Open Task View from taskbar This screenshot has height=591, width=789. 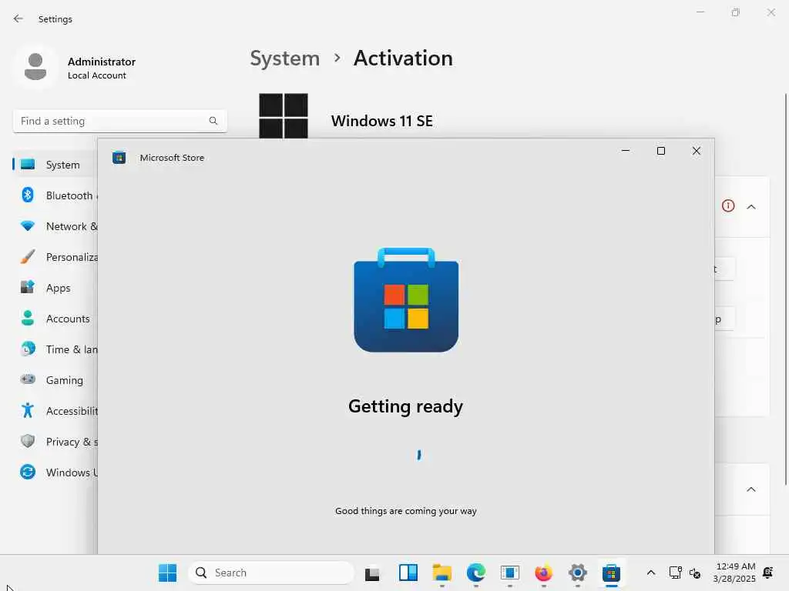coord(372,573)
